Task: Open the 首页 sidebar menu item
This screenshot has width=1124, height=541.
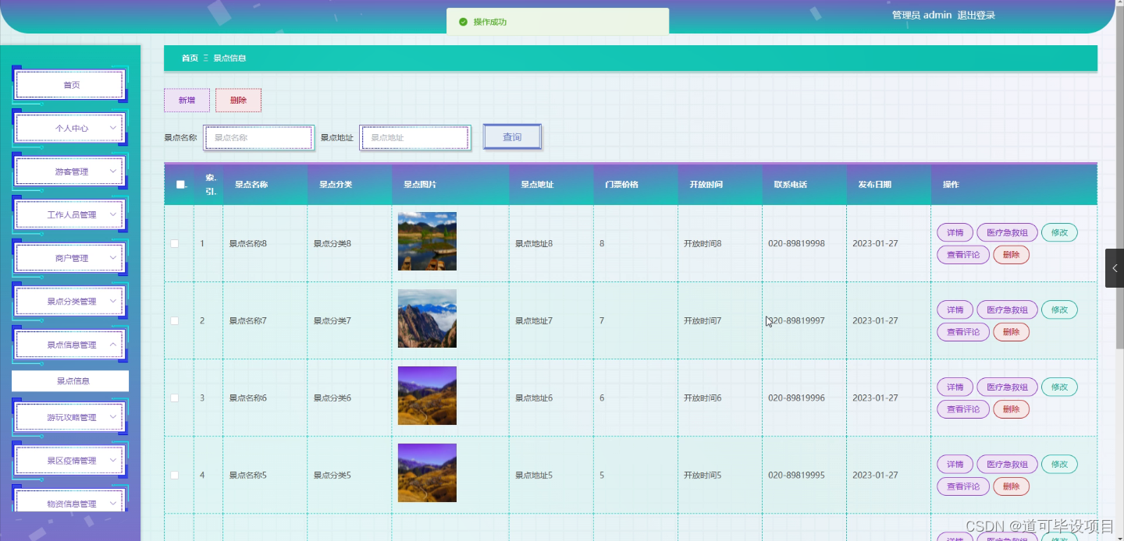Action: tap(70, 84)
